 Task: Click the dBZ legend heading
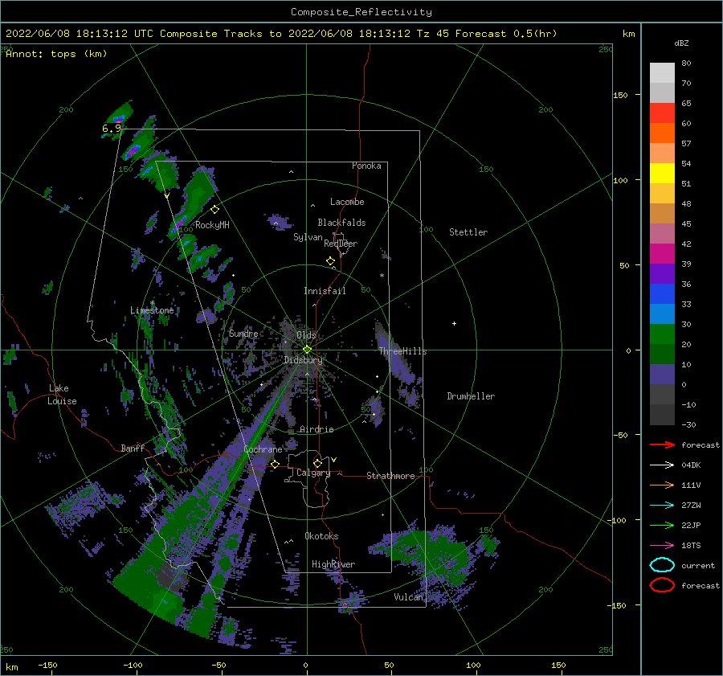click(681, 43)
